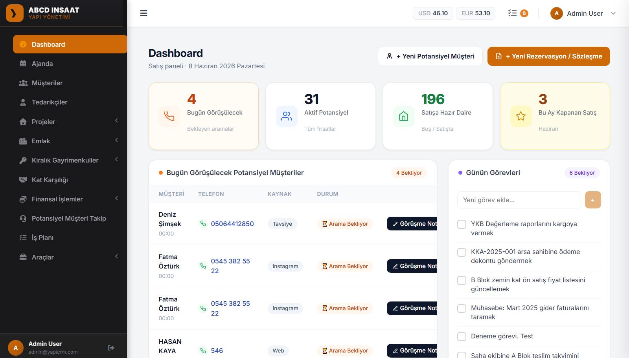Expand the Kiralık Gayrimenkuller submenu chevron
This screenshot has width=629, height=358.
[x=116, y=159]
